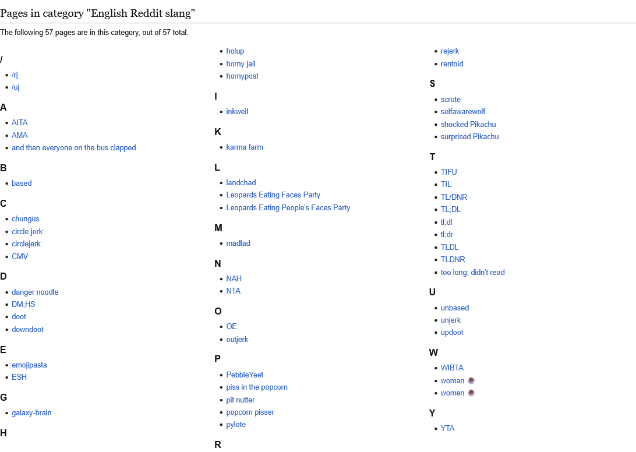
Task: Open the 'woman' text link
Action: 453,380
